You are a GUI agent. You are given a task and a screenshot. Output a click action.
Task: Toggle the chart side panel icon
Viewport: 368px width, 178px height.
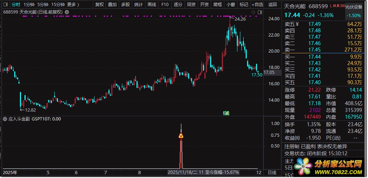tap(260, 12)
